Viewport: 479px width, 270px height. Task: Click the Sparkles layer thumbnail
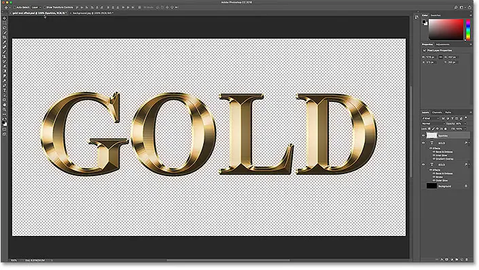tap(431, 135)
